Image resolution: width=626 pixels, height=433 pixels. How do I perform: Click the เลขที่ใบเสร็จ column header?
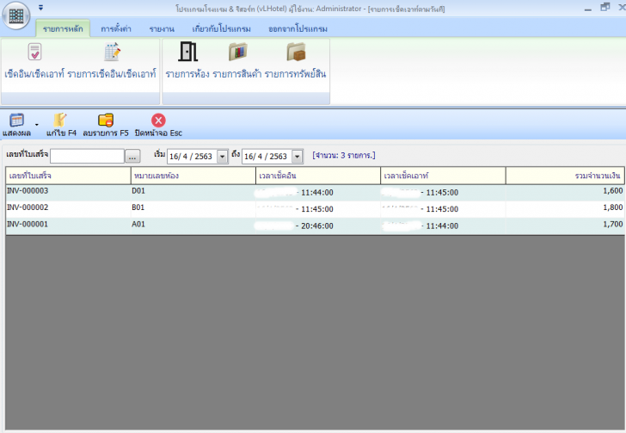coord(68,176)
